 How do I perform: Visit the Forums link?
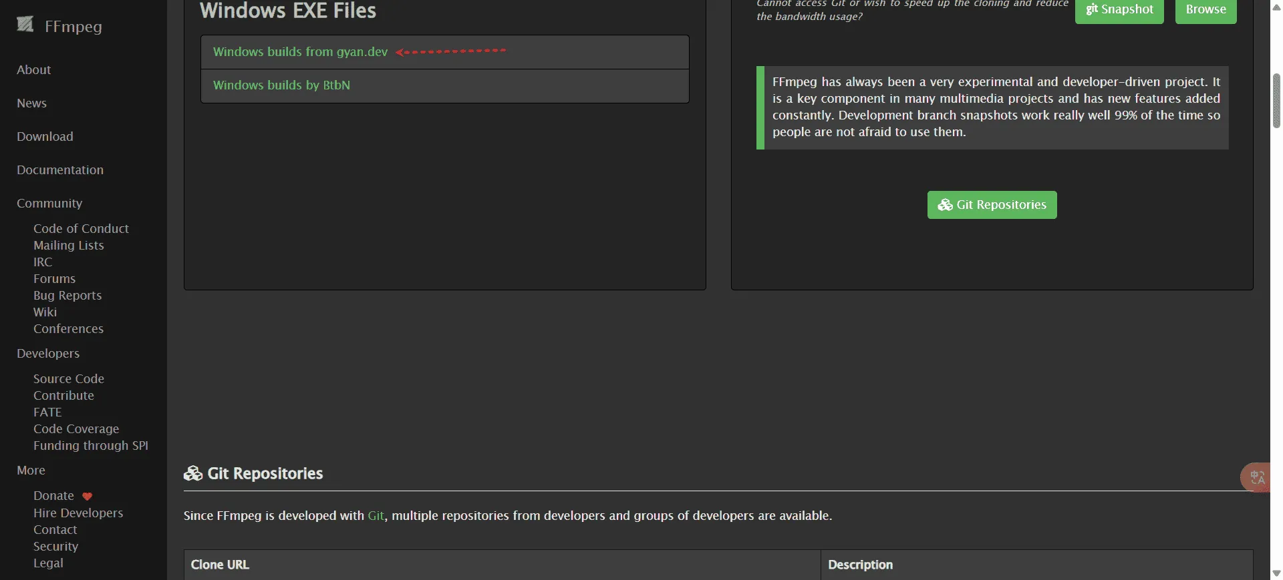55,278
